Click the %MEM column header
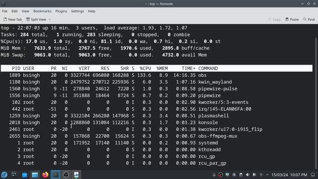Viewport: 318px width, 179px height. coord(162,69)
